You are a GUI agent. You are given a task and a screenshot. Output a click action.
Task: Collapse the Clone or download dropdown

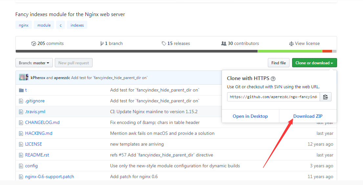coord(314,63)
